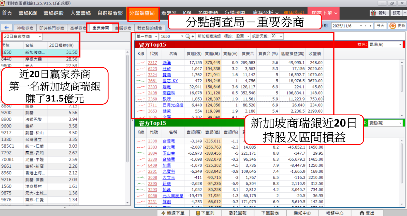Open the K線 mini chart for 2884
This screenshot has height=216, width=407.
point(141,153)
